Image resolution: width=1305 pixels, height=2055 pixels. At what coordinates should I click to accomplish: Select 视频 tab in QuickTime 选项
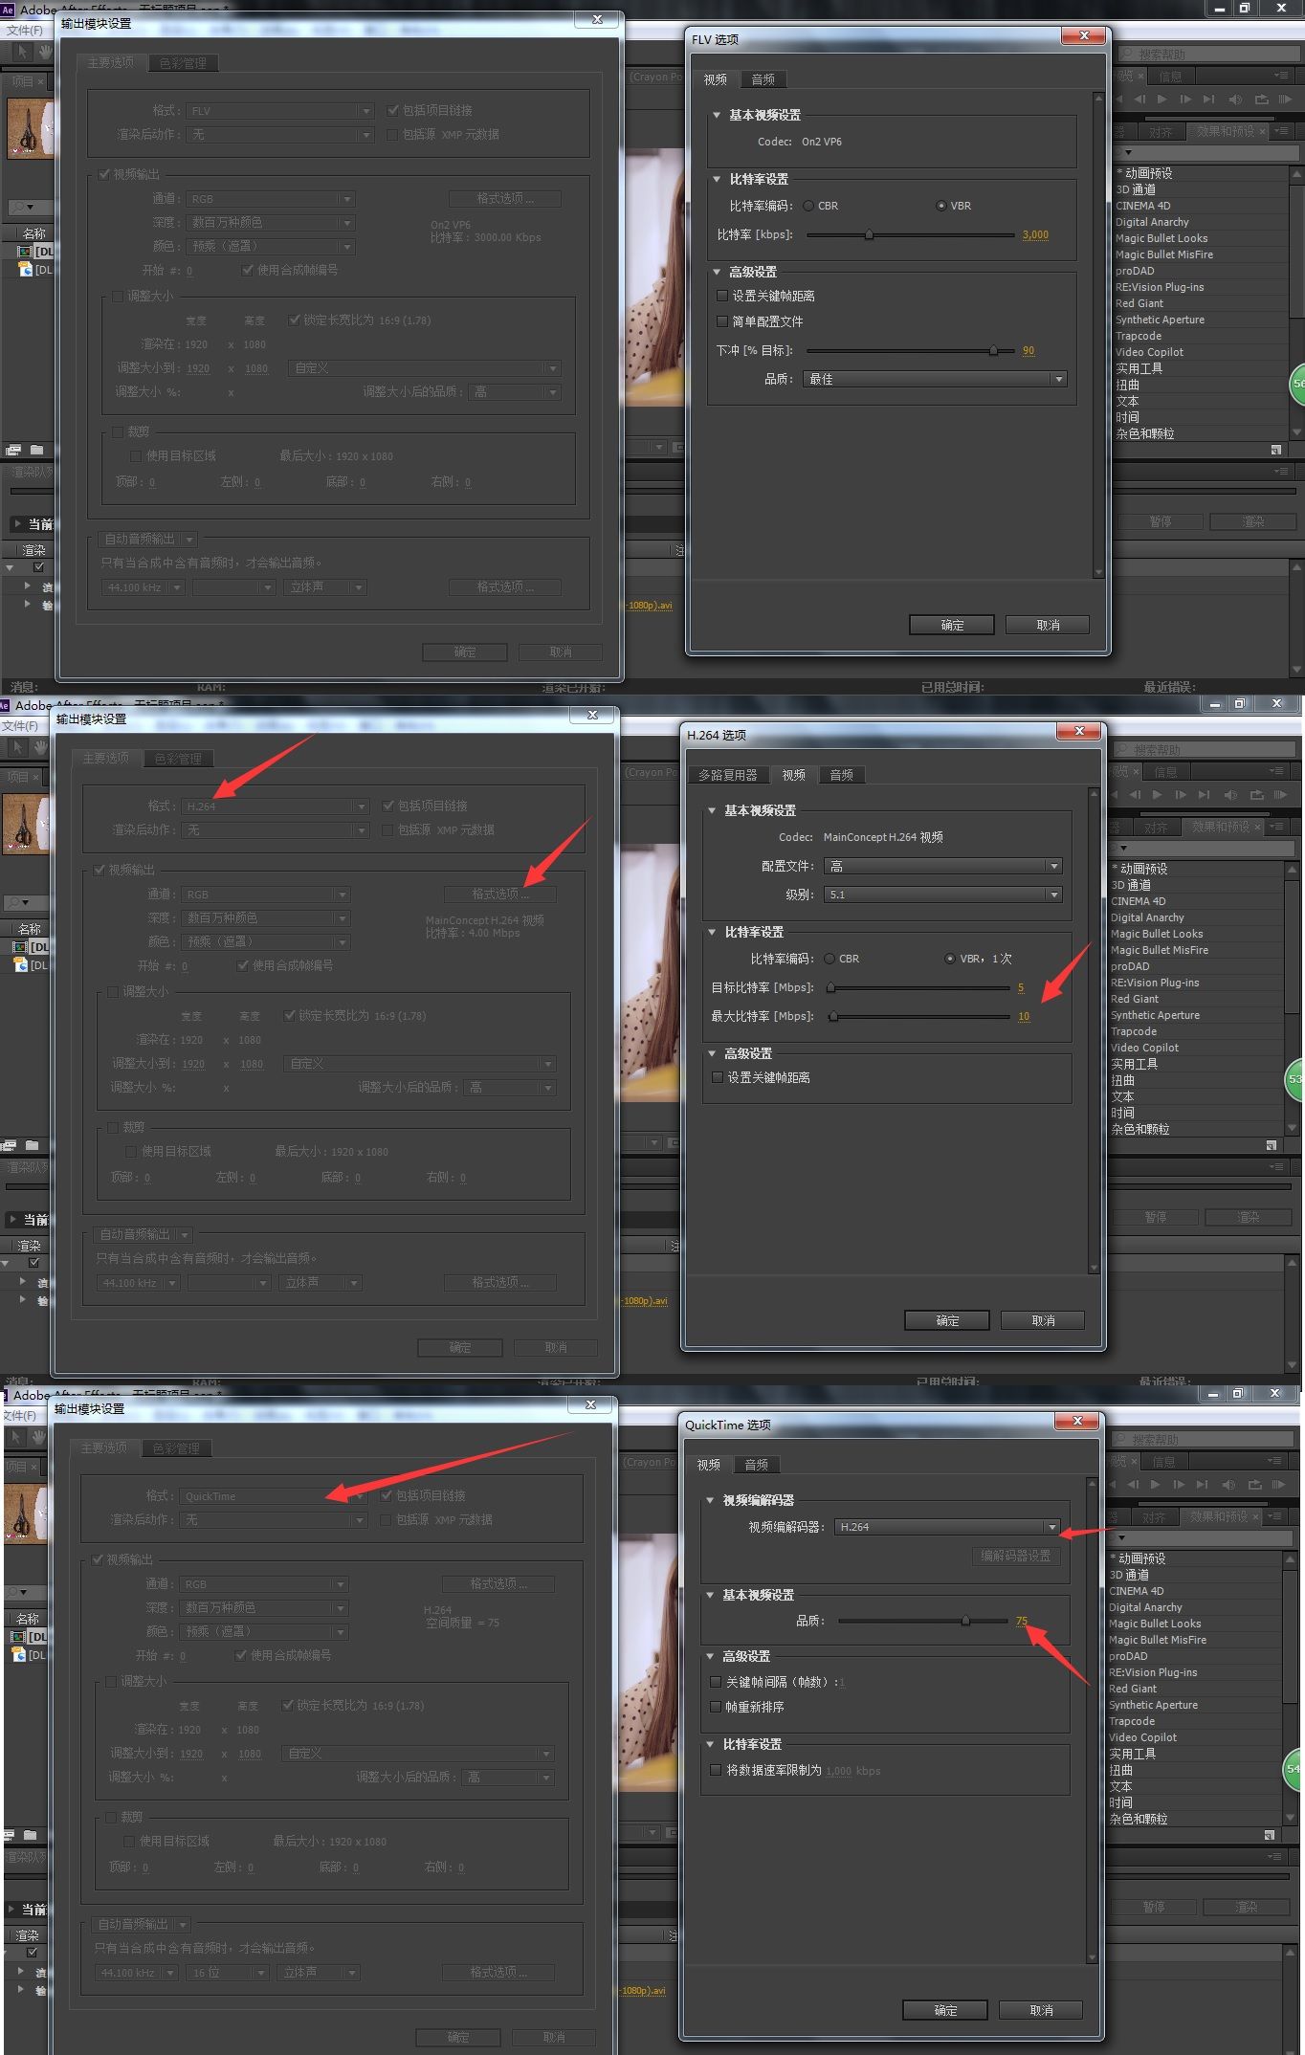click(x=709, y=1465)
